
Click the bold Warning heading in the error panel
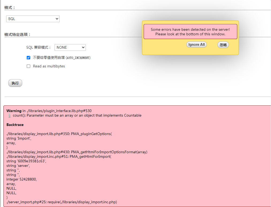14,111
